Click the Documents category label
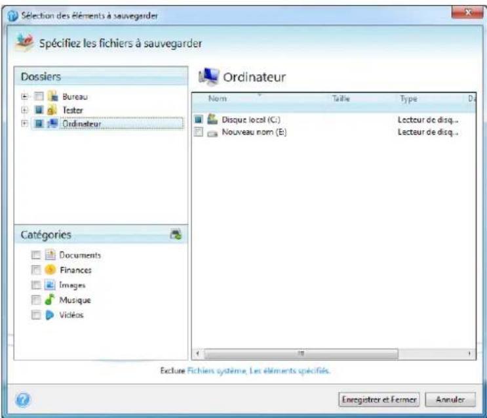Screen dimensions: 487x418 [80, 255]
